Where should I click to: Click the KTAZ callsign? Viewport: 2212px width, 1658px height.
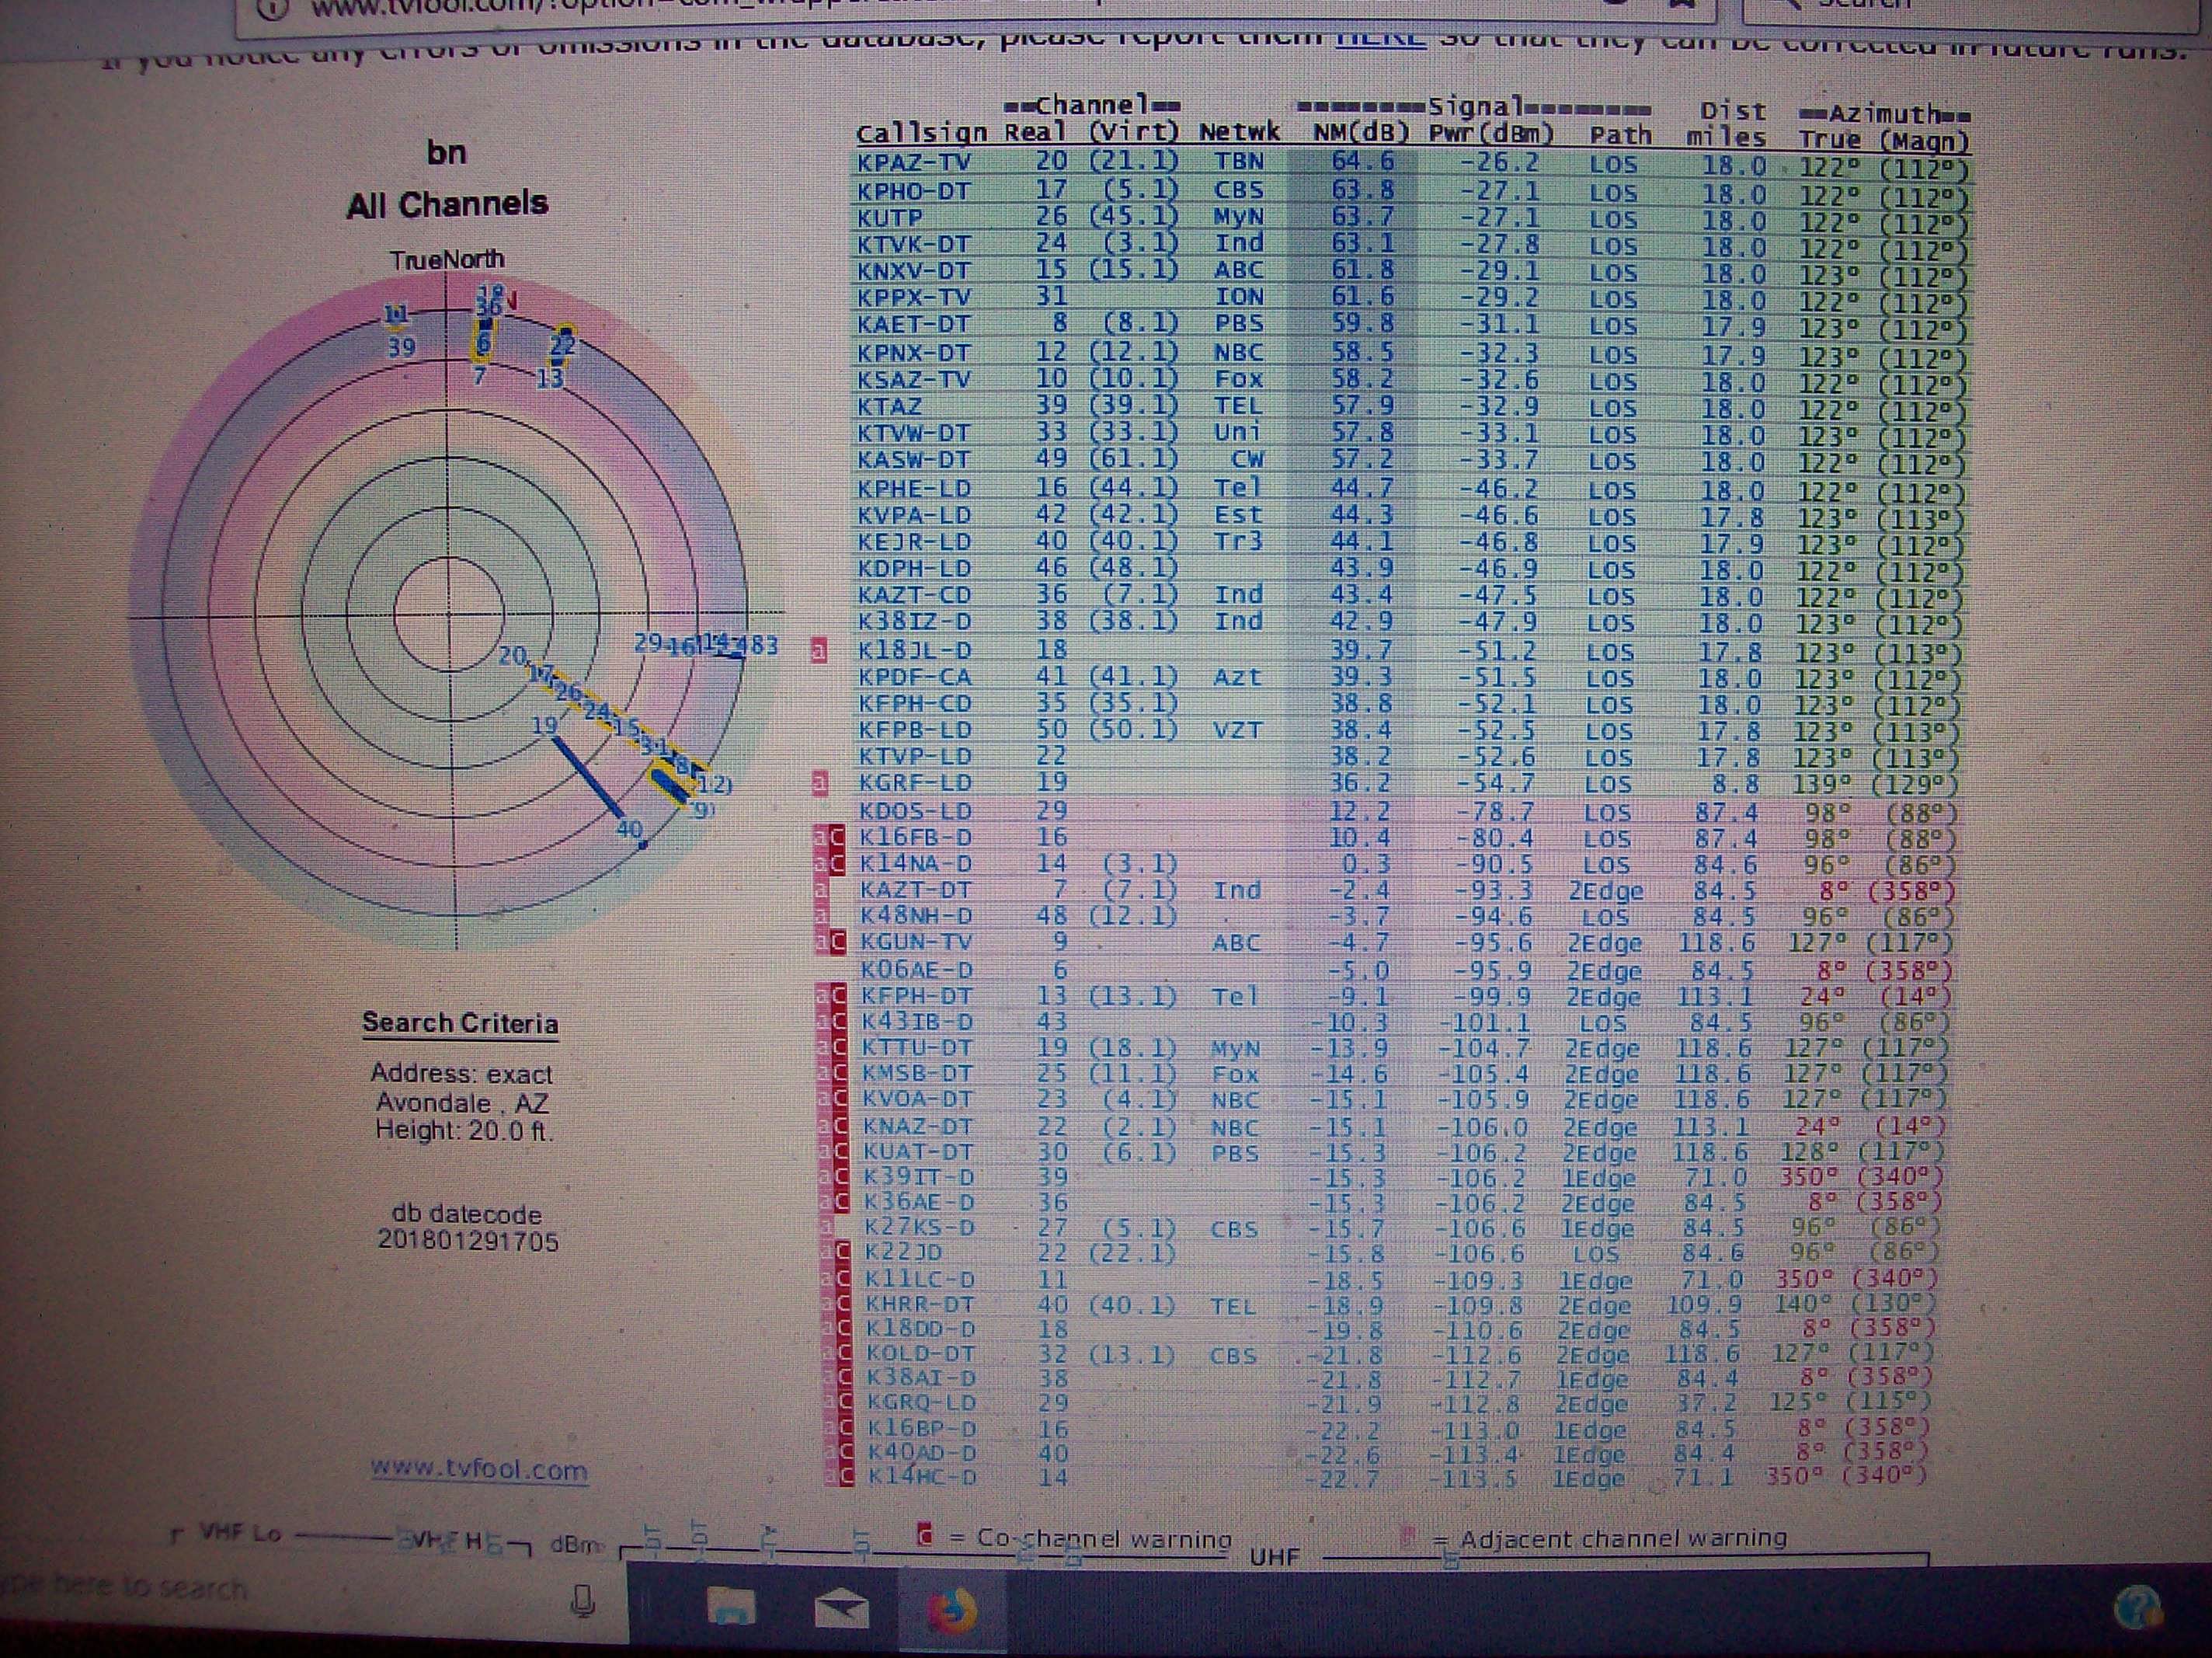tap(890, 407)
